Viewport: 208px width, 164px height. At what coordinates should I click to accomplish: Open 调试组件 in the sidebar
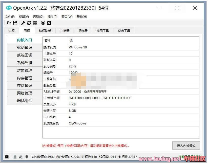pos(25,101)
